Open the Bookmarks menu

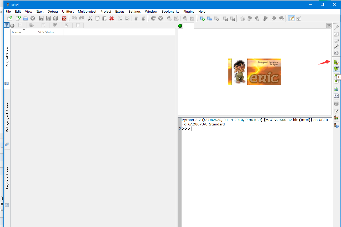click(x=170, y=12)
